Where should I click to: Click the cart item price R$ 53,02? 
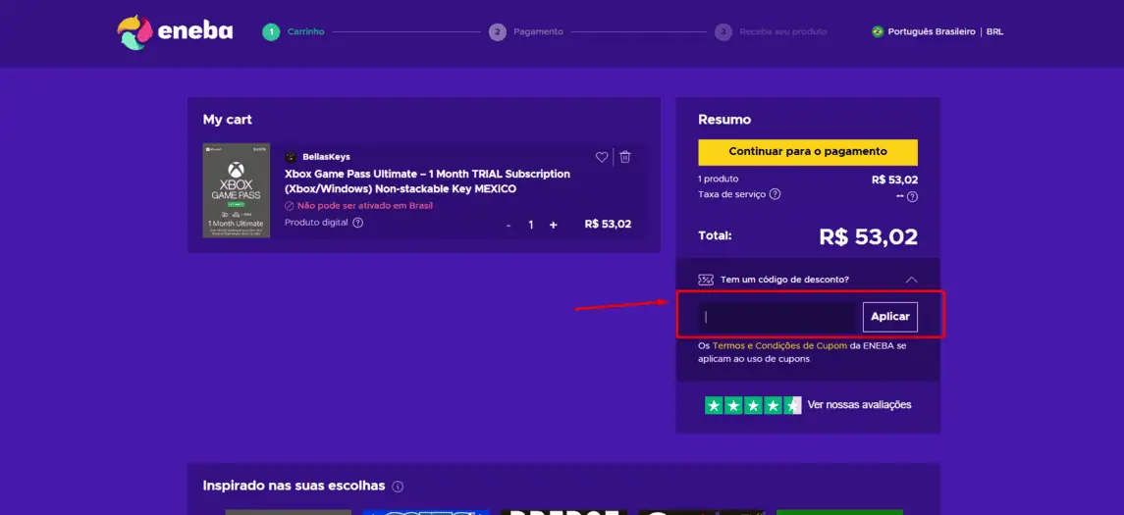point(608,225)
